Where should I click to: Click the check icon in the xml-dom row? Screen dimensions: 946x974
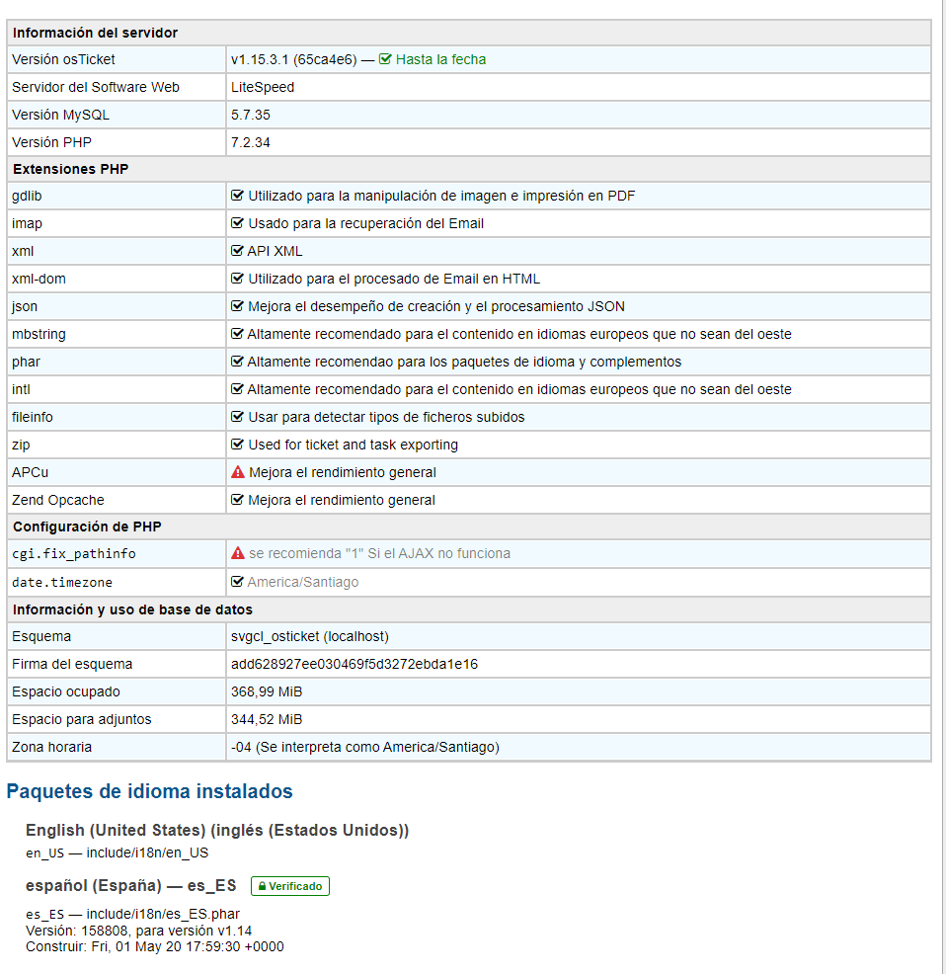click(x=237, y=279)
